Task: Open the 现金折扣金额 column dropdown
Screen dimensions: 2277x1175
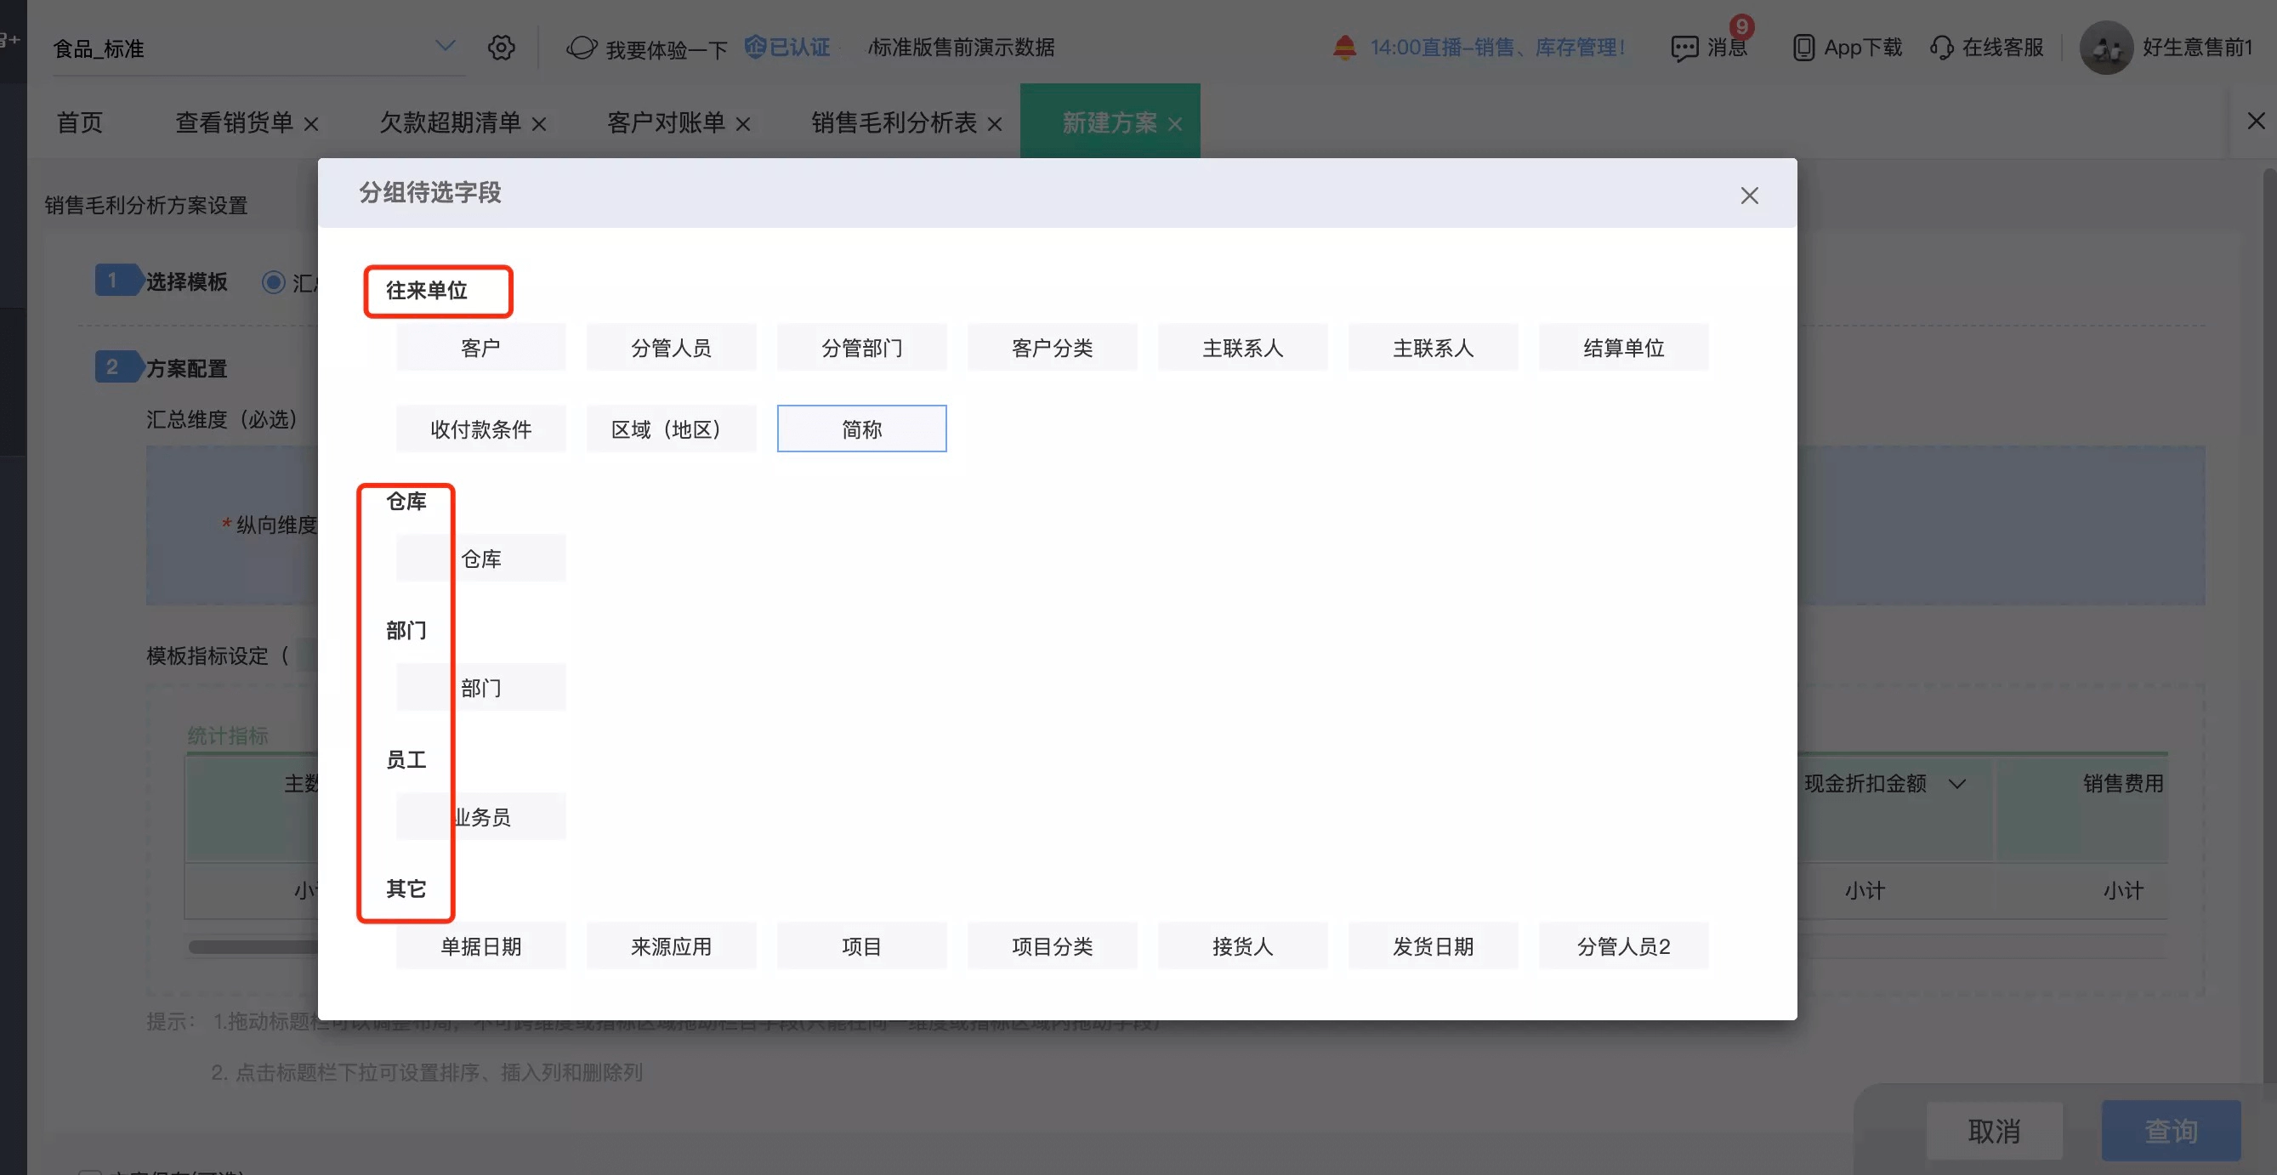Action: tap(1957, 783)
